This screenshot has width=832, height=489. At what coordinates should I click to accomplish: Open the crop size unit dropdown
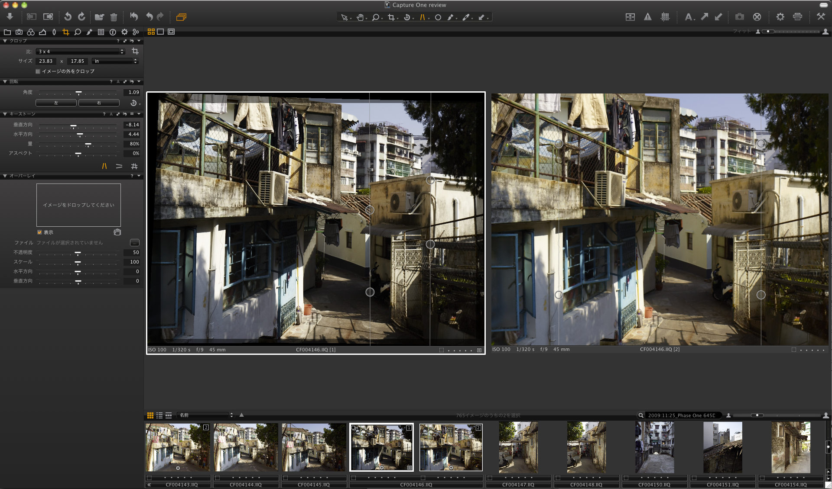(x=116, y=61)
